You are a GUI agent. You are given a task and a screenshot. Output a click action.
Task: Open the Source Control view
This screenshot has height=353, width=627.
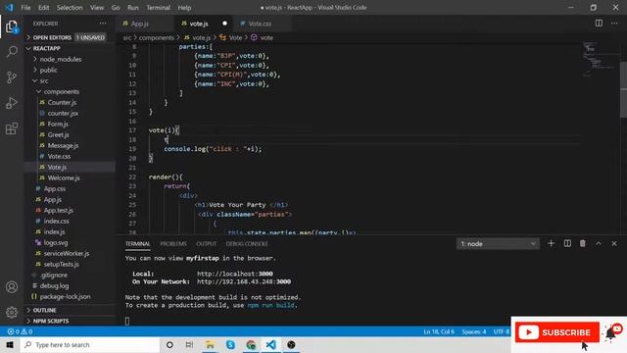pyautogui.click(x=12, y=77)
